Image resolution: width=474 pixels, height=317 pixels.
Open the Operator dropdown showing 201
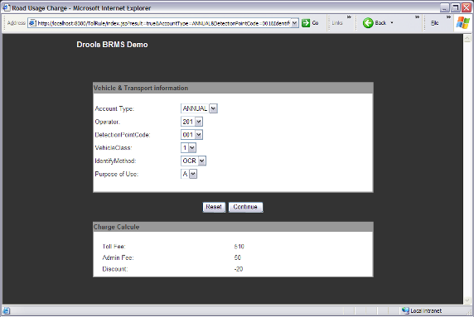(x=198, y=122)
